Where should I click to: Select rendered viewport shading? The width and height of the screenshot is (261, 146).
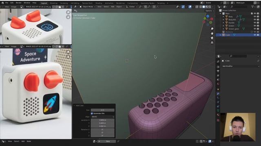coord(210,7)
